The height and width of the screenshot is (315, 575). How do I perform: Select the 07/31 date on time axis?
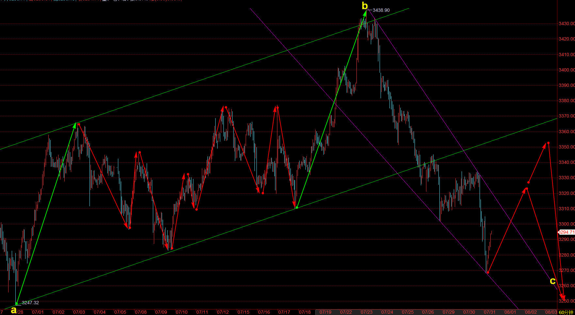pos(489,312)
